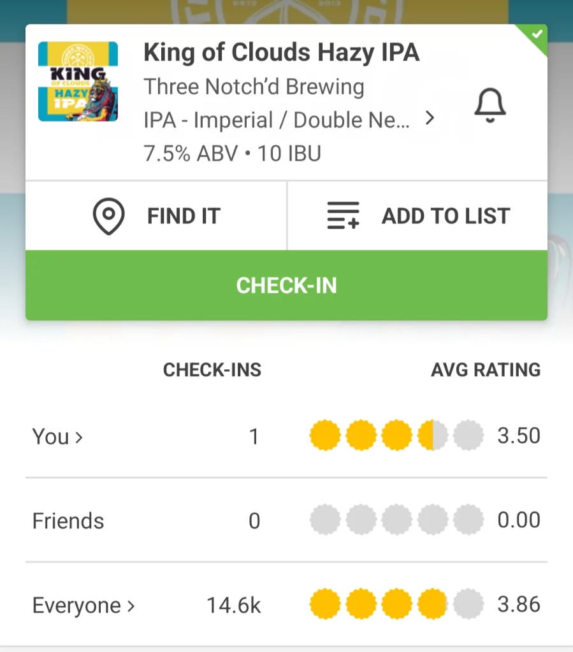Select the IPA - Imperial / Double style text
Image resolution: width=573 pixels, height=652 pixels.
coord(277,120)
